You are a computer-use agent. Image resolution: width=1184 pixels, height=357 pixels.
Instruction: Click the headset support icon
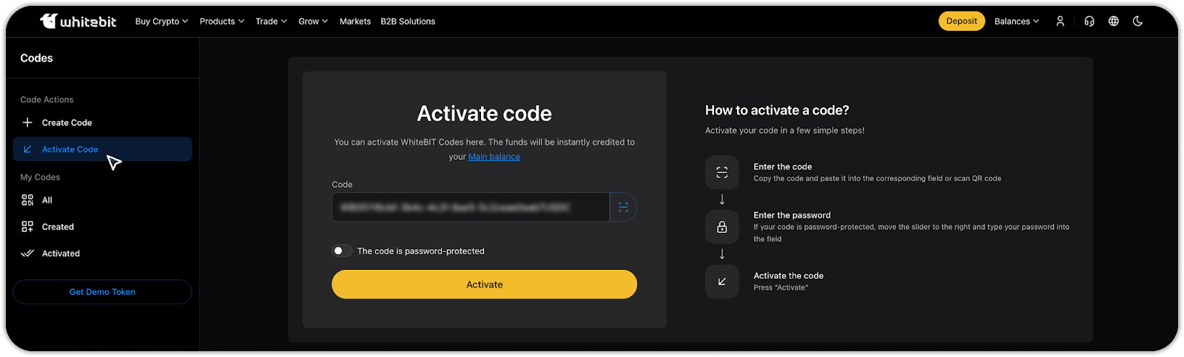(x=1089, y=21)
